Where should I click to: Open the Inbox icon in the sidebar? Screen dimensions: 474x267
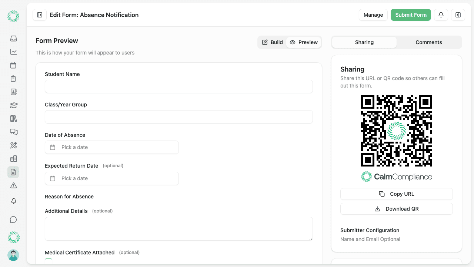coord(13,39)
